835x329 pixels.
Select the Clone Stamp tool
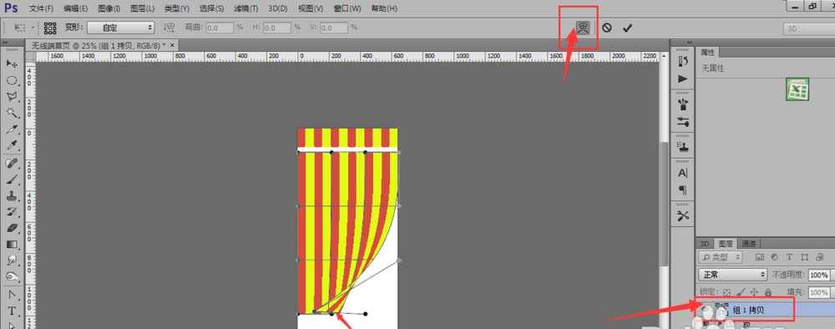click(12, 195)
